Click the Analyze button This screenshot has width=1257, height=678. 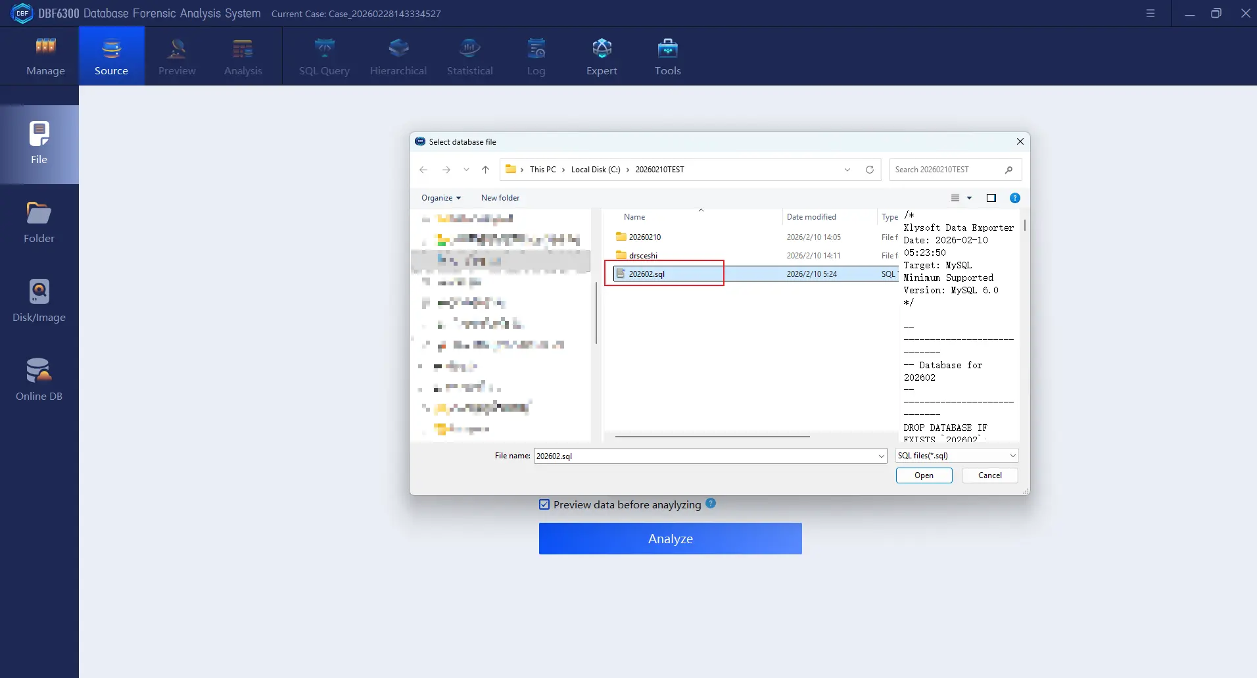[670, 539]
